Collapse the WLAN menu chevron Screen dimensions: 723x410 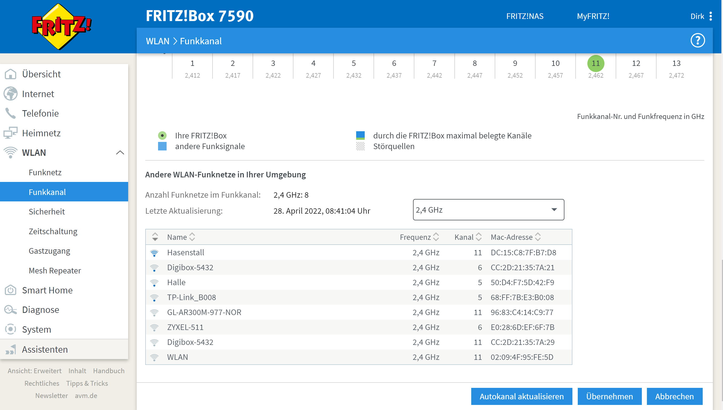pos(120,153)
